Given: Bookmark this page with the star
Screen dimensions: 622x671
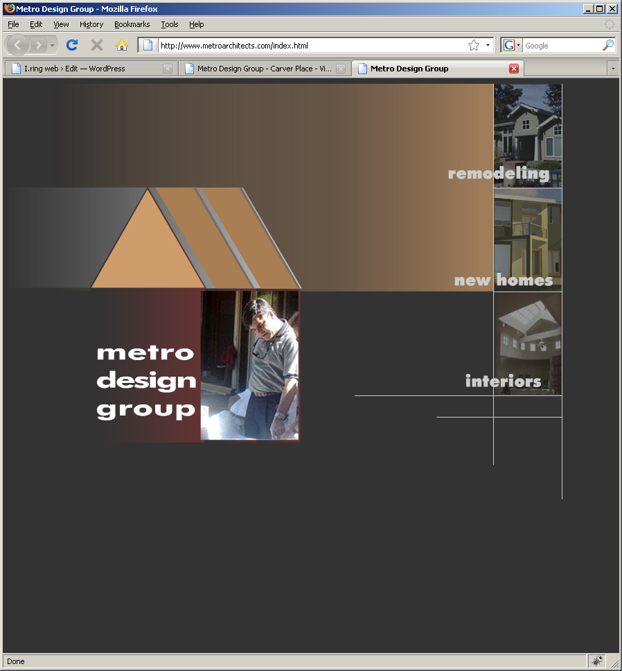Looking at the screenshot, I should point(474,46).
